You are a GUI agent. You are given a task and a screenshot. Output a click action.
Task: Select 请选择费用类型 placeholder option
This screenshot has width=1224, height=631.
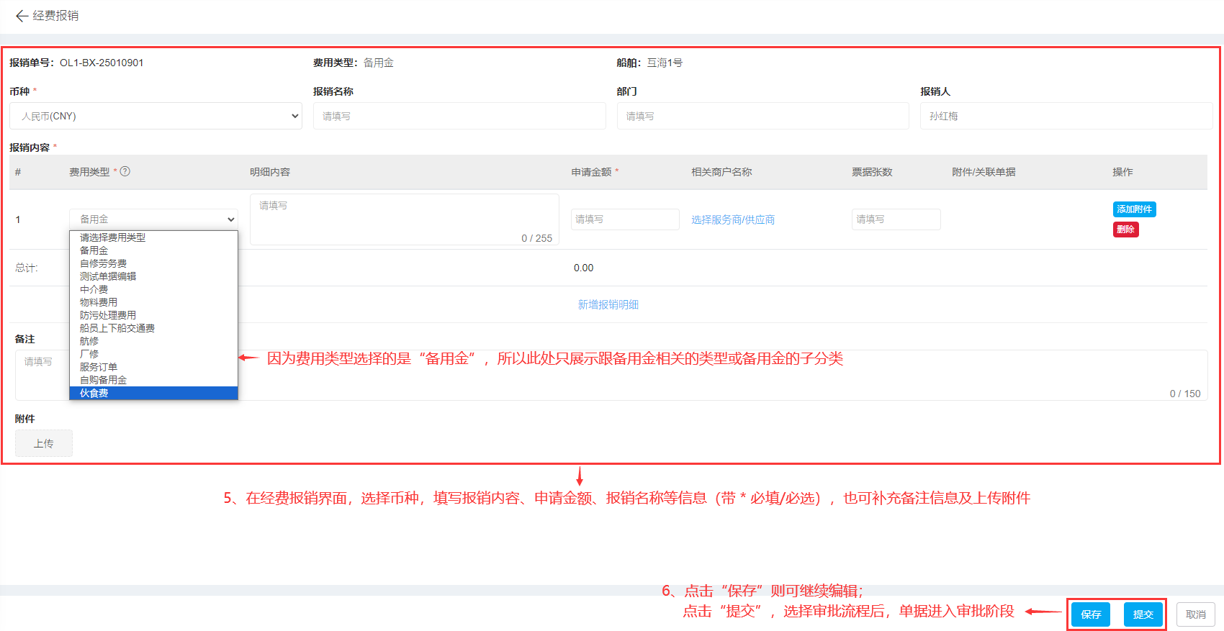coord(153,237)
